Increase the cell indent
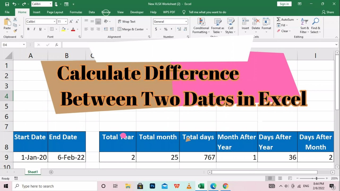The height and width of the screenshot is (191, 340). click(112, 29)
